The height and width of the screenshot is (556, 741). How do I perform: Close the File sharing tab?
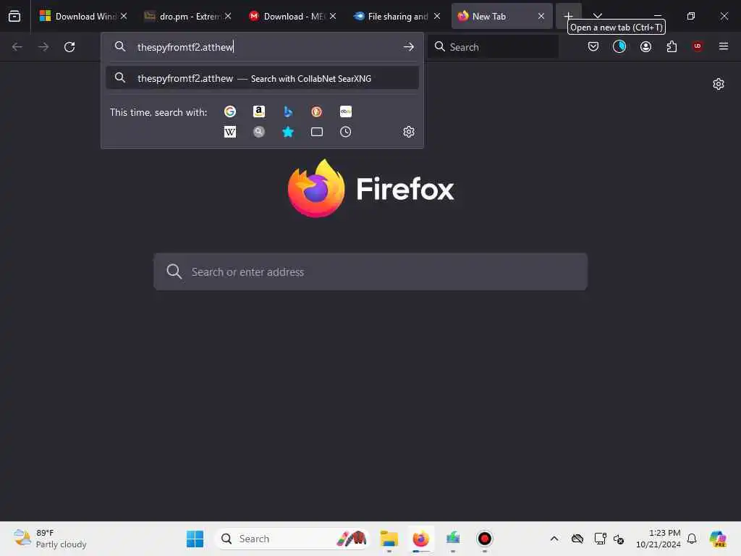(436, 16)
